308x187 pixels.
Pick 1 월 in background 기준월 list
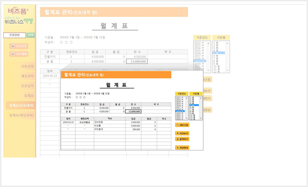tap(216, 43)
